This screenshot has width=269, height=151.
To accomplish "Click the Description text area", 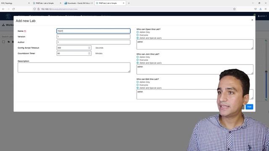I will coord(74,68).
